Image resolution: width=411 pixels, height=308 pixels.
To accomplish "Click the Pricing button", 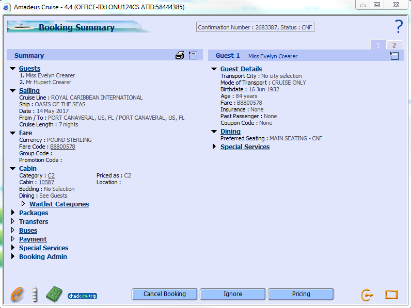I will [301, 294].
